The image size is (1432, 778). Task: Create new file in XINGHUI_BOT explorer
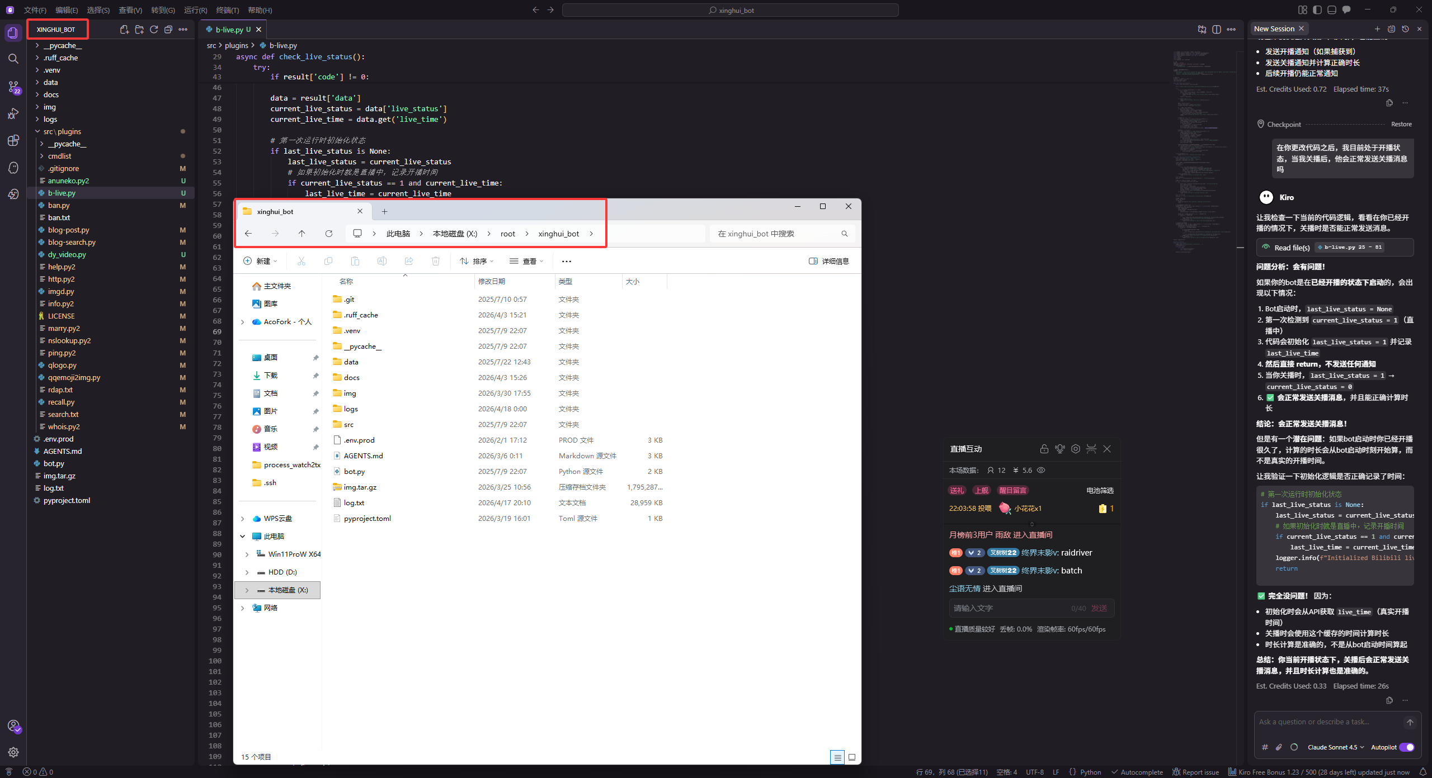point(124,30)
